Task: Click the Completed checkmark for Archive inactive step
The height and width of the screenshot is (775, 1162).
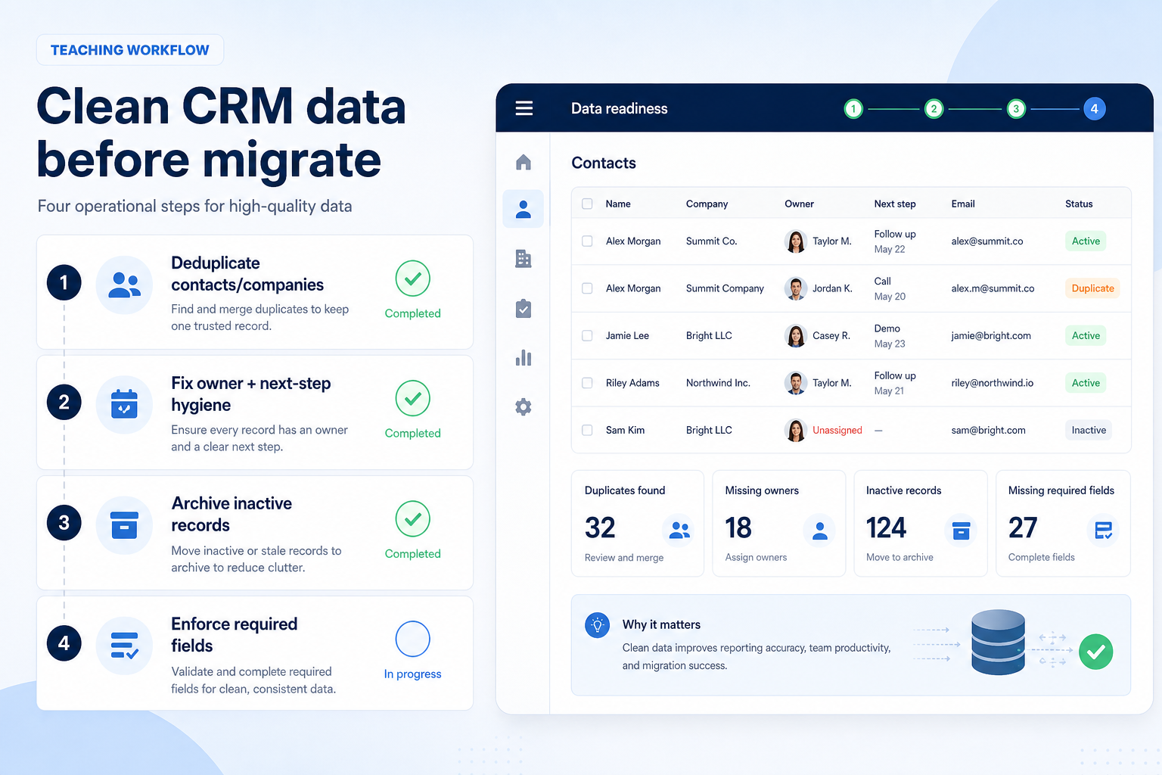Action: point(412,518)
